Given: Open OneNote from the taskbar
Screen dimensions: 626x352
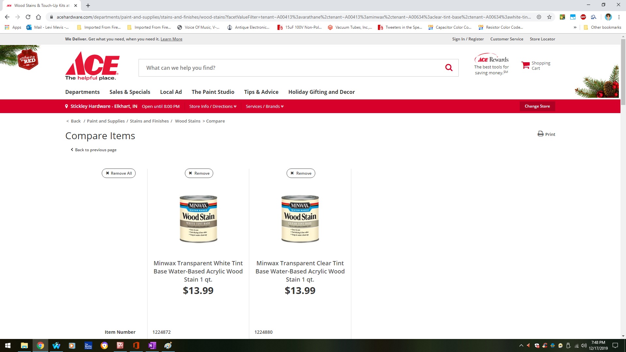Looking at the screenshot, I should tap(152, 345).
